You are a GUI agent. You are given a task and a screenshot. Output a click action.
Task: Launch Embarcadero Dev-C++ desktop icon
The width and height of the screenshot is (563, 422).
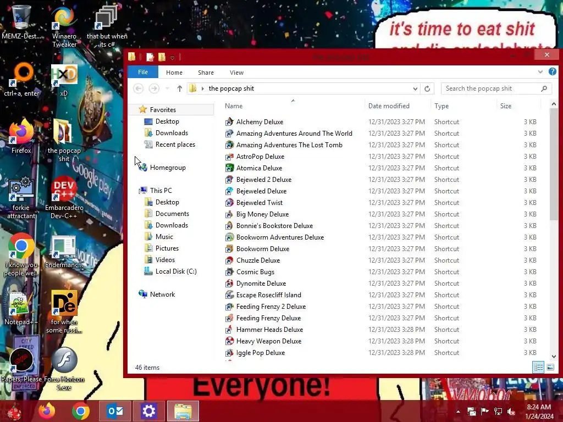coord(64,197)
